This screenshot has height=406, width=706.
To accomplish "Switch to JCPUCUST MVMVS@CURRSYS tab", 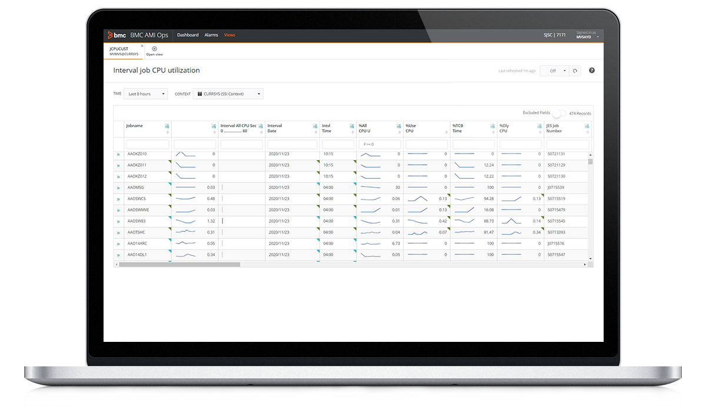I will pos(124,51).
